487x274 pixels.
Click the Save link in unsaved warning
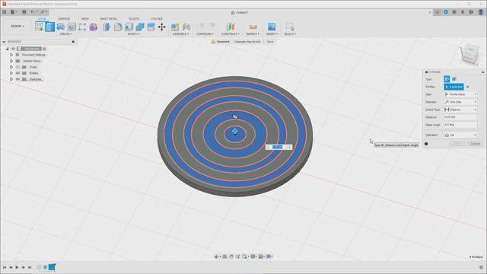[270, 42]
